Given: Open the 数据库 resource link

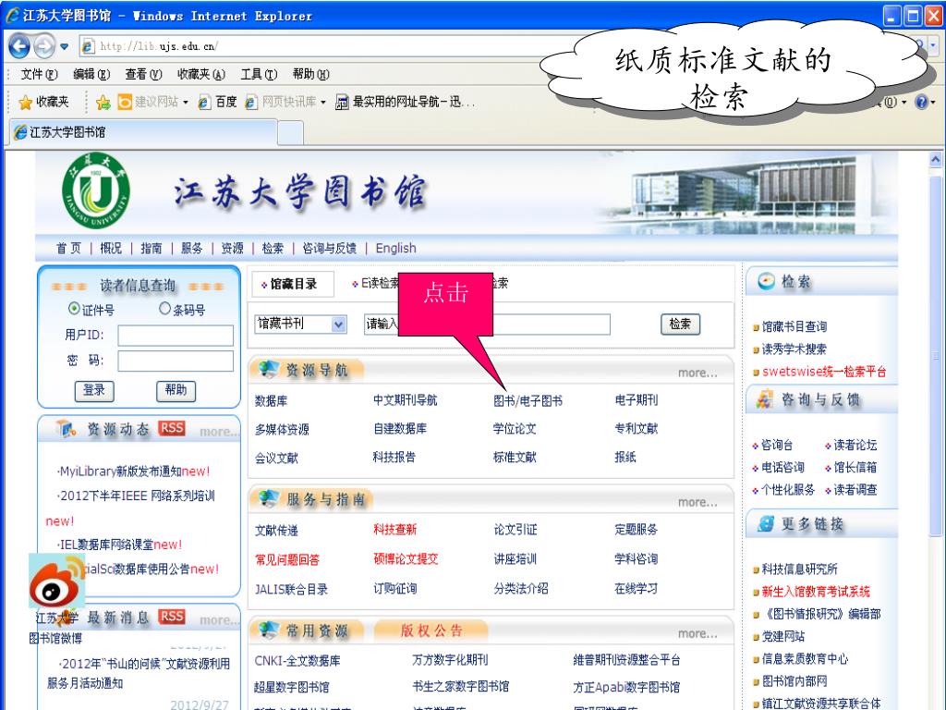Looking at the screenshot, I should point(271,400).
